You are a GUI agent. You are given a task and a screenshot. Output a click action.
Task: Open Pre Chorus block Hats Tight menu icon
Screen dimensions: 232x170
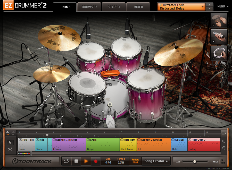(x=122, y=140)
